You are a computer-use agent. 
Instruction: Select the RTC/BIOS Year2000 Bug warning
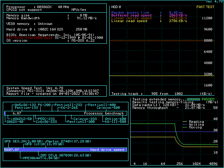point(29,38)
